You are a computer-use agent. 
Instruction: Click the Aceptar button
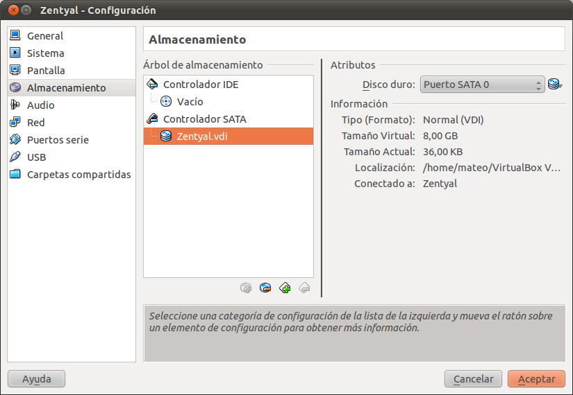(x=536, y=379)
